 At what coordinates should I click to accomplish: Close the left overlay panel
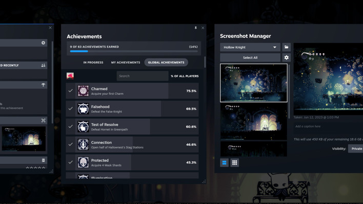[50, 28]
